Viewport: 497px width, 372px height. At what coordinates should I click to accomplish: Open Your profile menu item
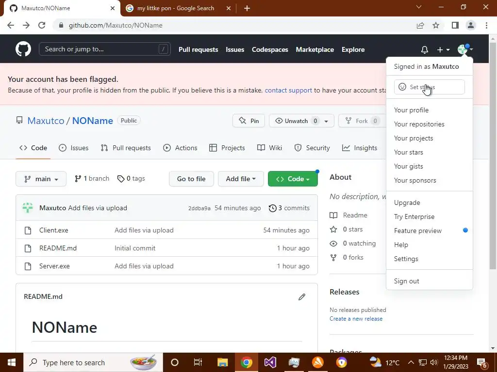pos(411,110)
